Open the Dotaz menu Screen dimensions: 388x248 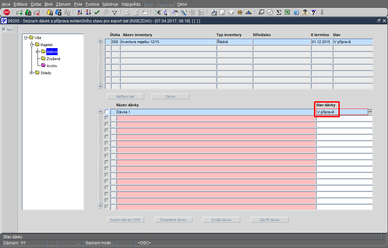[36, 4]
